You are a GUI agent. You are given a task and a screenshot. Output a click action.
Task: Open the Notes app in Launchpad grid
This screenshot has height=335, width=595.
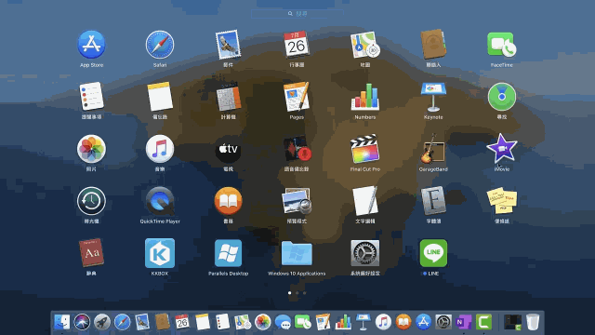click(160, 97)
